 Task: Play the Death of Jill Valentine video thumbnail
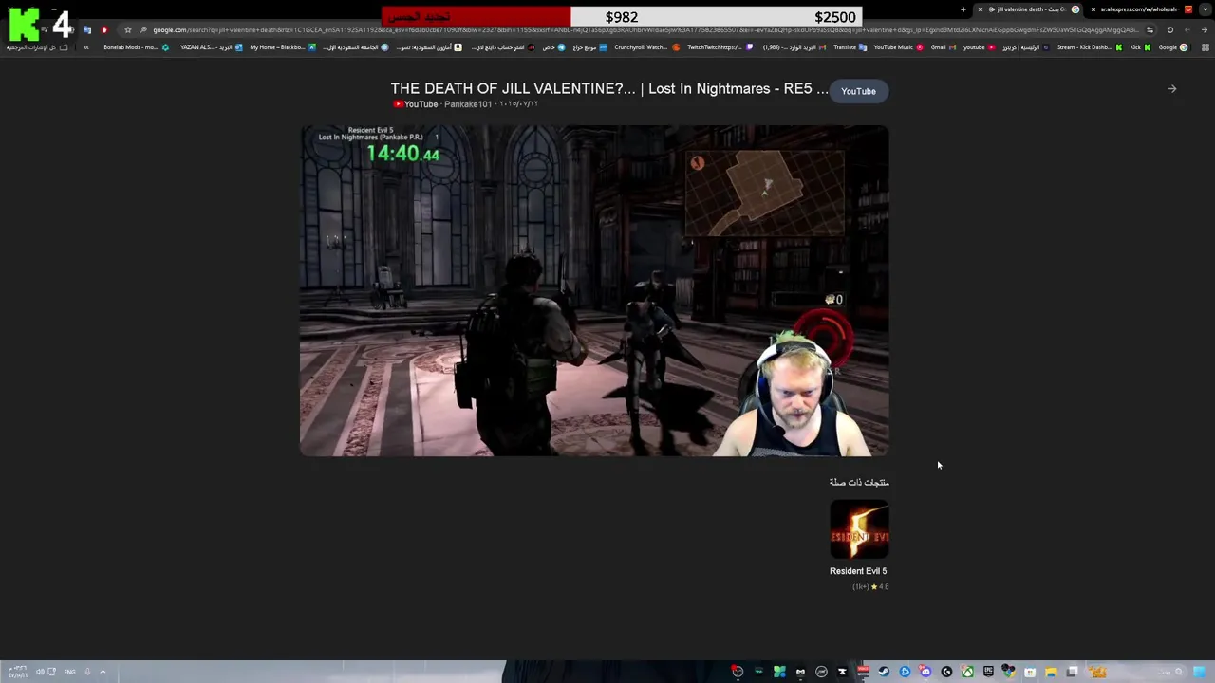(594, 290)
